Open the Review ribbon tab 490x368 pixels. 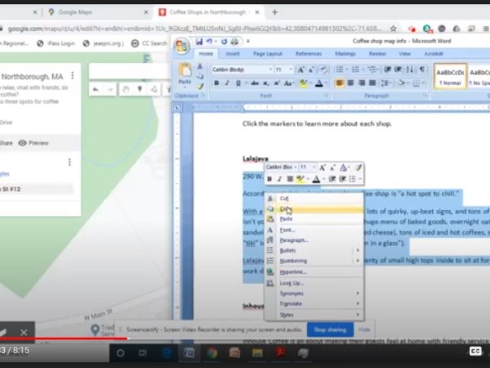pos(377,54)
